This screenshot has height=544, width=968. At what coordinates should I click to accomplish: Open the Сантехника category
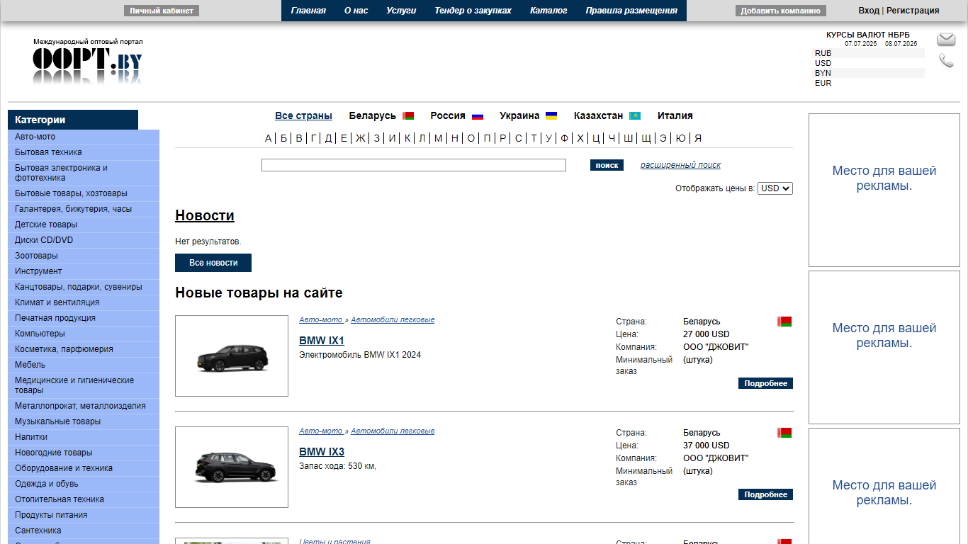[x=84, y=531]
